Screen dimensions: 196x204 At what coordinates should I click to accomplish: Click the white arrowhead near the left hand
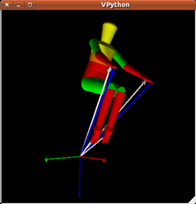[x=109, y=69]
